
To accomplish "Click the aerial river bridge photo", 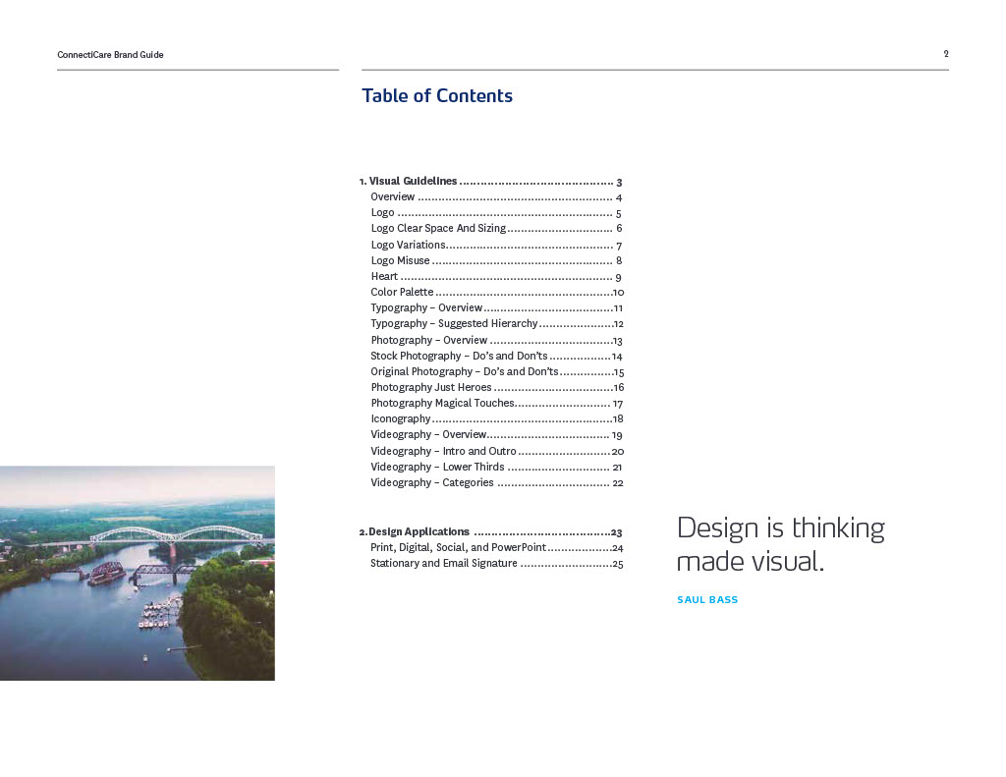I will pyautogui.click(x=137, y=573).
